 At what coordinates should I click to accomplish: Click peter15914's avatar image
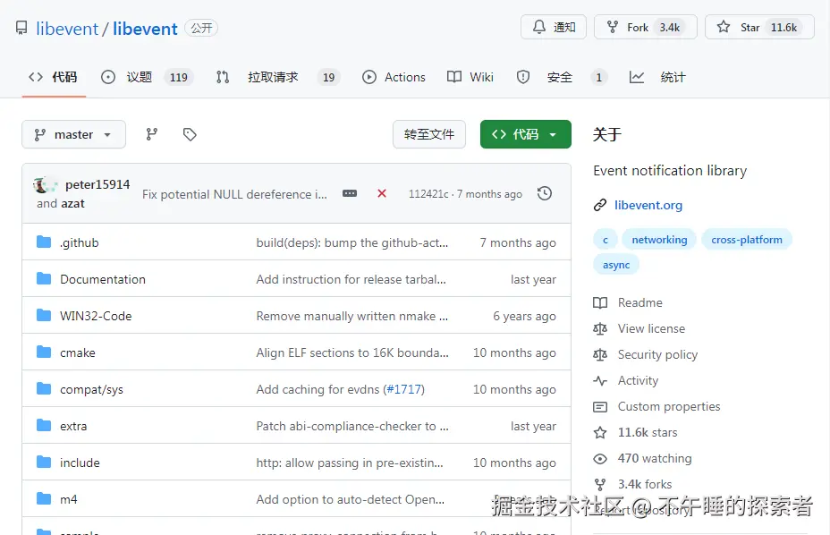click(x=43, y=185)
